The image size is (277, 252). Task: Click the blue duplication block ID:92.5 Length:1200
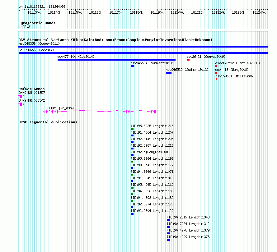[x=132, y=155]
